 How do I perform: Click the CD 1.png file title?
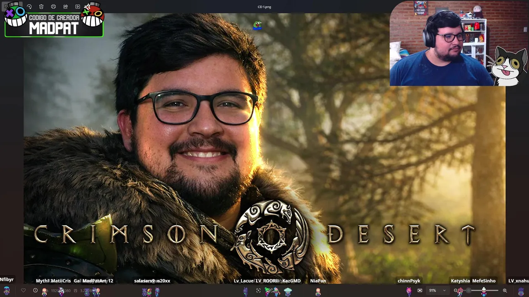[264, 7]
